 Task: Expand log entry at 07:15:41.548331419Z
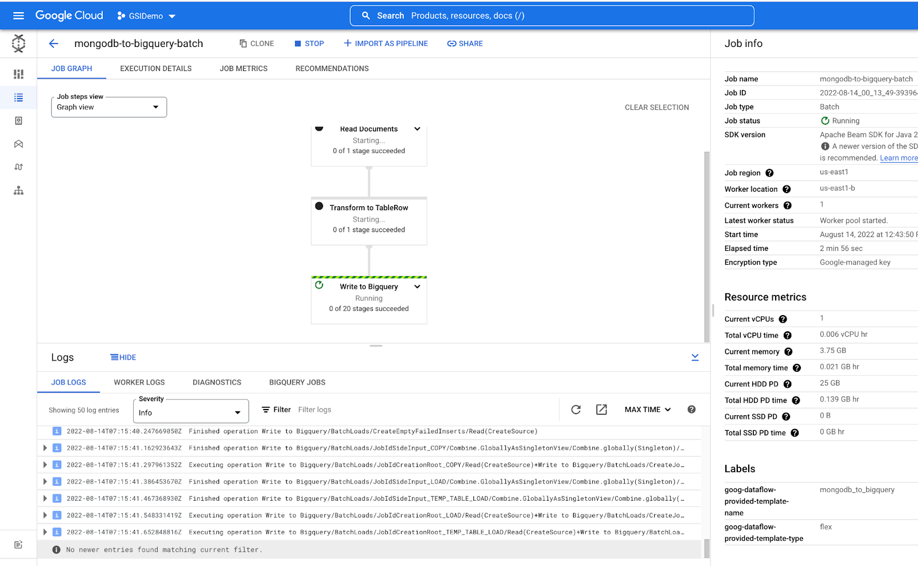pos(45,516)
